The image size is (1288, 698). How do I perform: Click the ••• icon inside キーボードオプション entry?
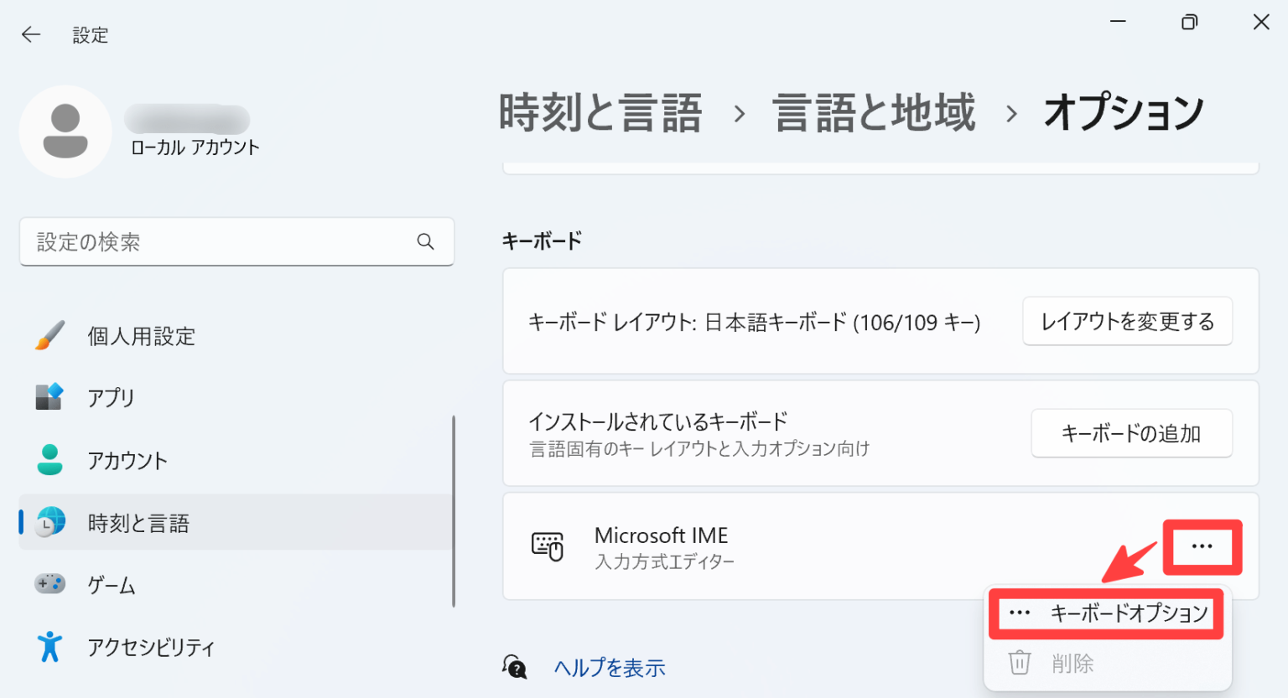pyautogui.click(x=1019, y=613)
